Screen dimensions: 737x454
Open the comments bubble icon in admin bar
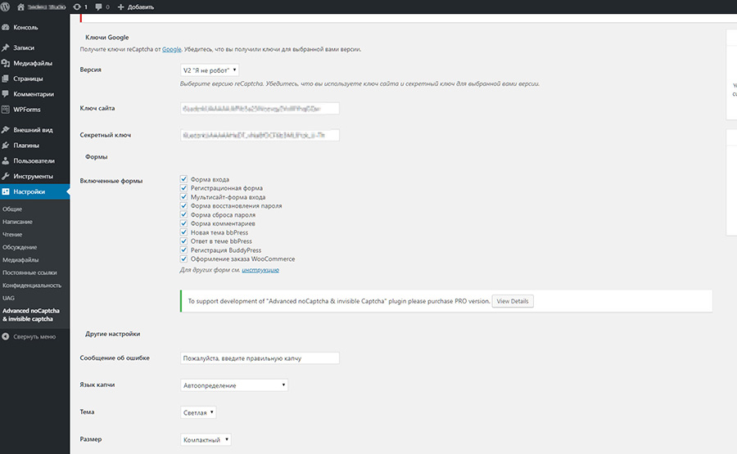click(x=98, y=7)
